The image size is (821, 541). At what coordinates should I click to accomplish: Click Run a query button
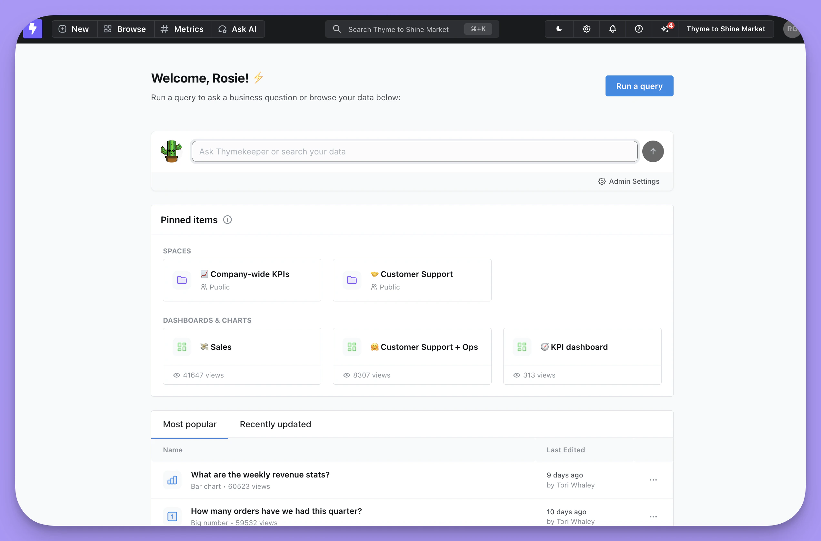click(x=639, y=86)
